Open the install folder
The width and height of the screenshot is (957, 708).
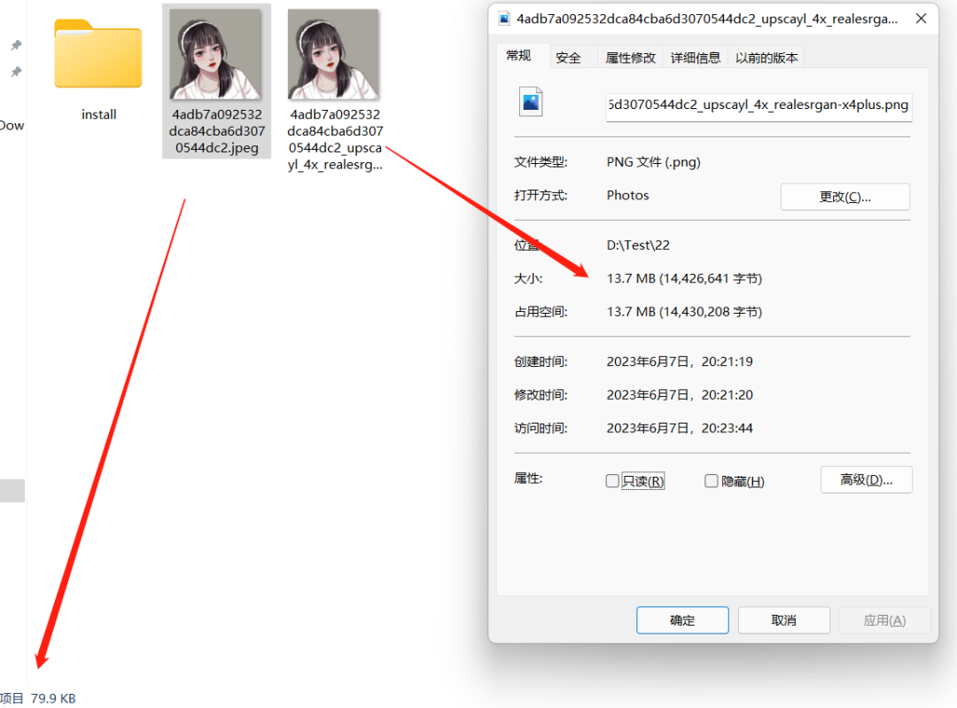pyautogui.click(x=97, y=55)
